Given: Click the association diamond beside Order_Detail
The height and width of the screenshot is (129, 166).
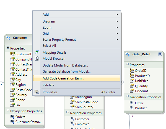Looking at the screenshot, I should pyautogui.click(x=122, y=82).
